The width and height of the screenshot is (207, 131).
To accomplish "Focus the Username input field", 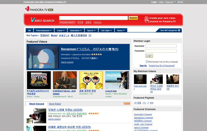I will 161,46.
